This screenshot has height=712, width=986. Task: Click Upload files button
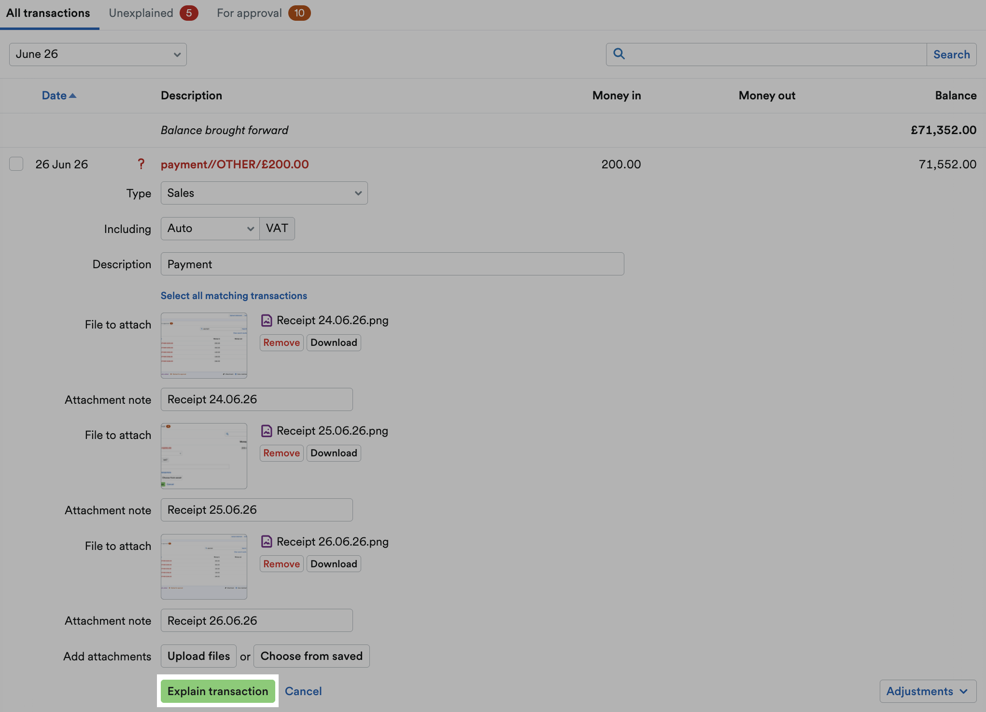click(x=198, y=656)
